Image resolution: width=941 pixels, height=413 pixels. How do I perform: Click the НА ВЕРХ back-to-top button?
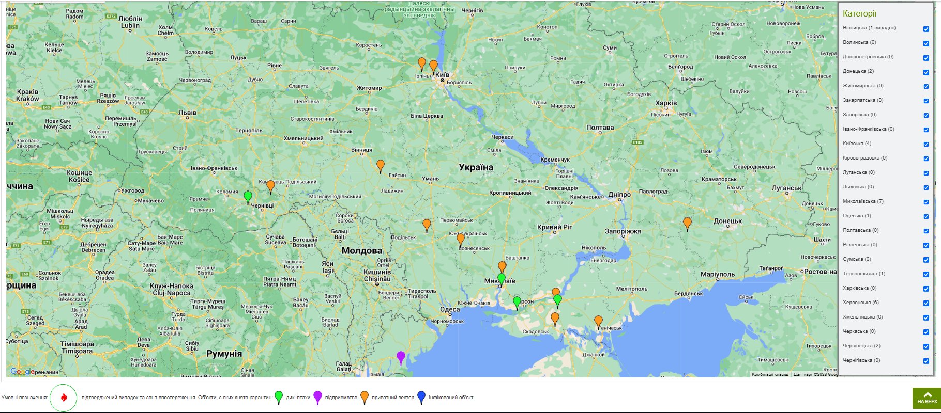(x=927, y=398)
